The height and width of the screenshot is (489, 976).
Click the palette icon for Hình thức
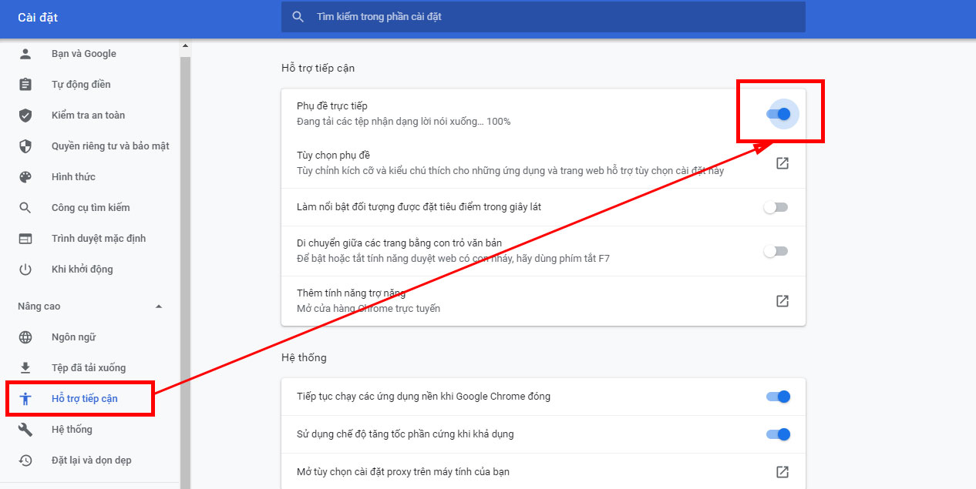click(25, 177)
